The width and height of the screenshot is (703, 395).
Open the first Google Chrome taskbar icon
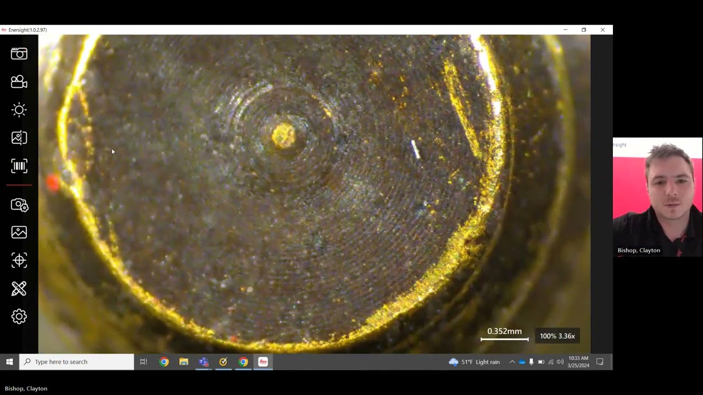point(164,362)
